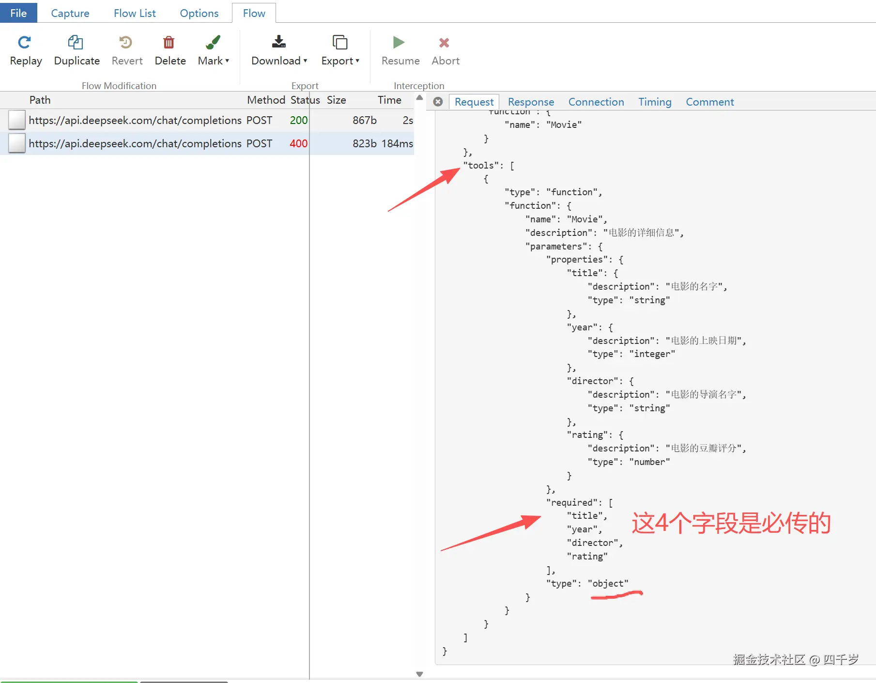876x683 pixels.
Task: Click the Abort interception icon
Action: pos(444,43)
